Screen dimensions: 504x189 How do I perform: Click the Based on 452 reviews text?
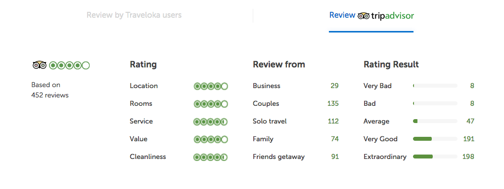click(x=50, y=90)
